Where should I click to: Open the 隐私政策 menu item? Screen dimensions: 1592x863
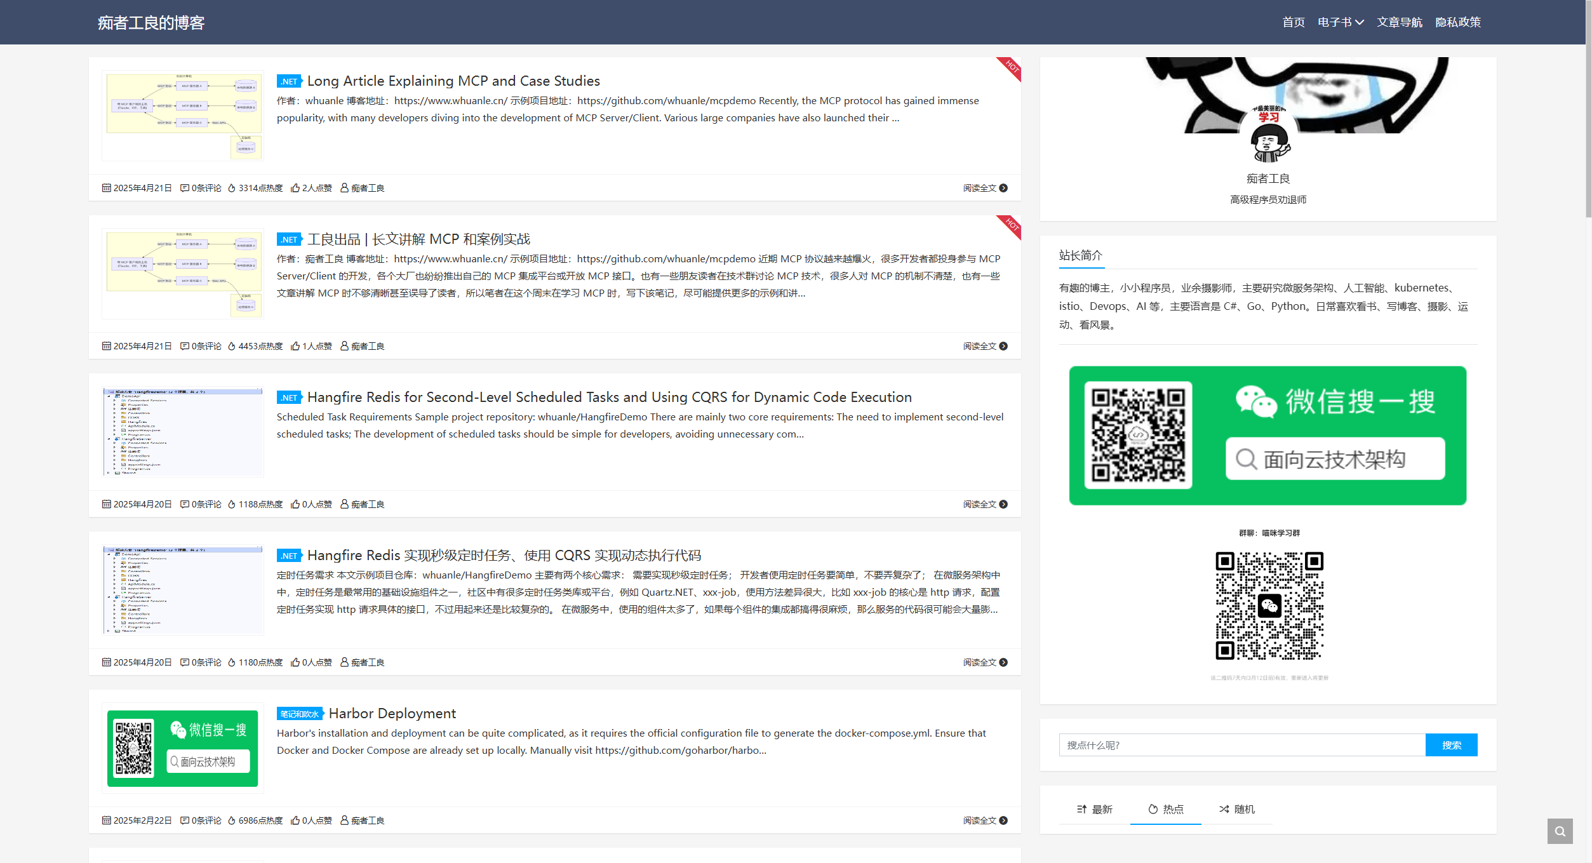tap(1457, 22)
